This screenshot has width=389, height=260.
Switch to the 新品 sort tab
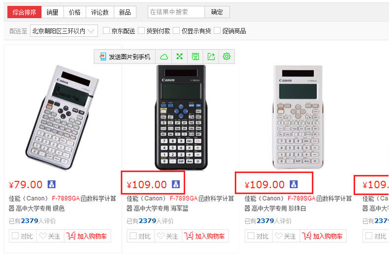(125, 12)
